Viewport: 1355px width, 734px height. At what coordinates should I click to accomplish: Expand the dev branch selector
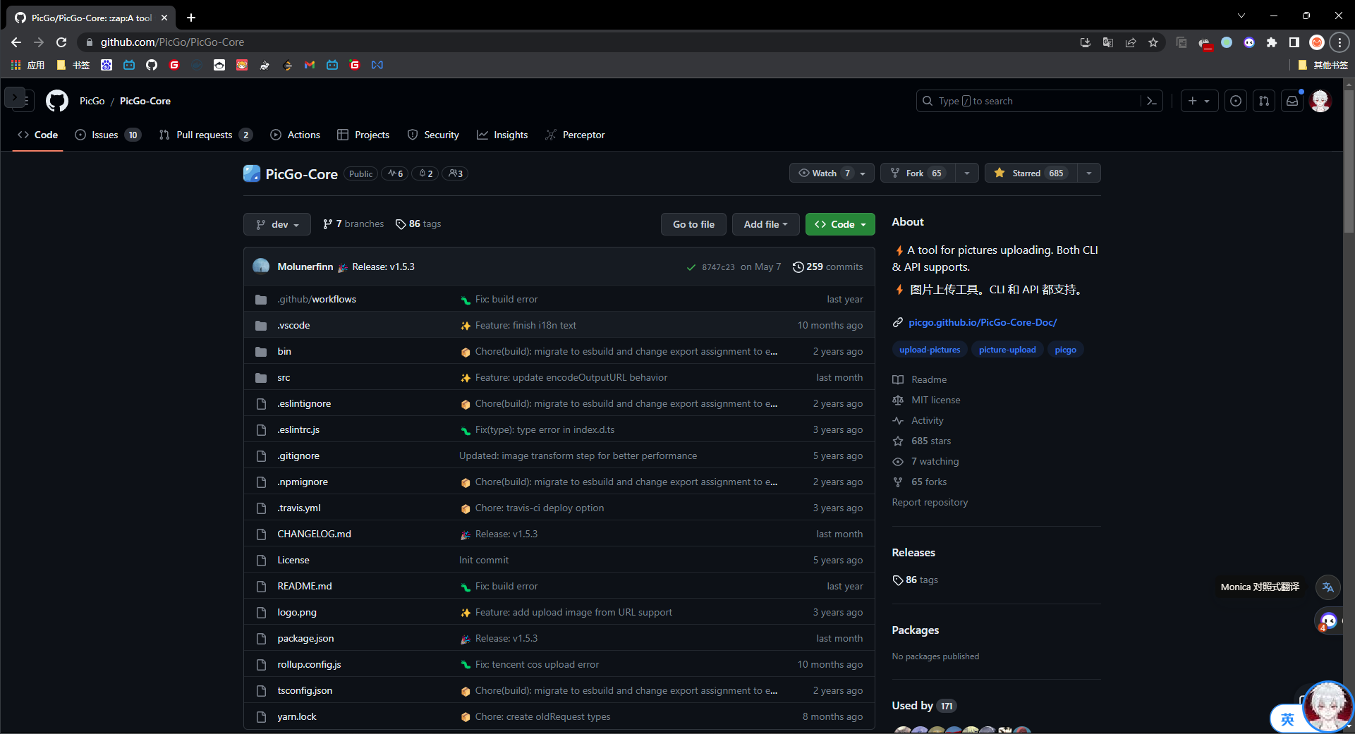pyautogui.click(x=277, y=224)
